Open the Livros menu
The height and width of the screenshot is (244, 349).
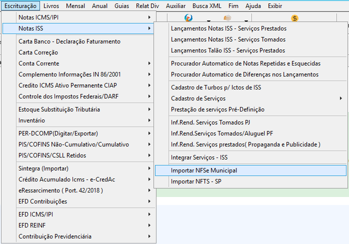(51, 6)
